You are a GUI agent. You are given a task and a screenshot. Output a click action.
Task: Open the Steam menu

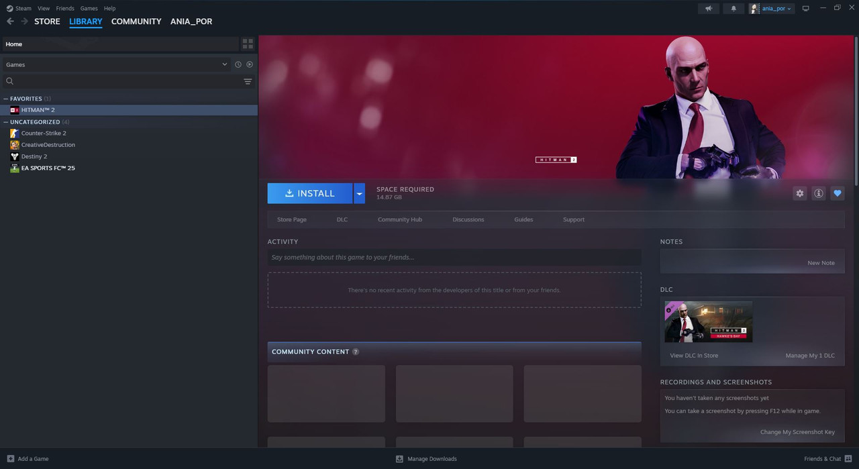coord(23,8)
